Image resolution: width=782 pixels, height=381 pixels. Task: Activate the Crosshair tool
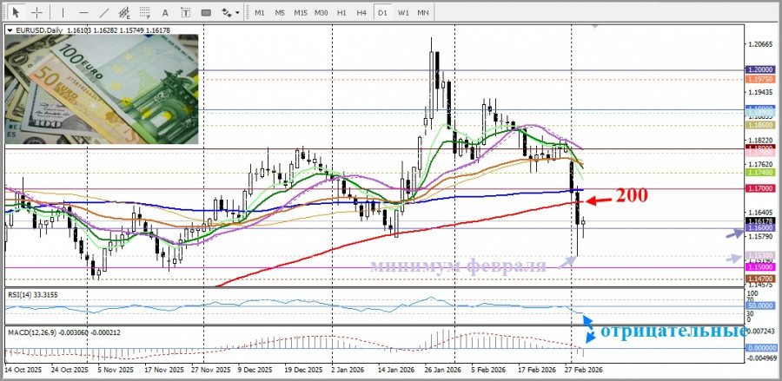click(37, 12)
